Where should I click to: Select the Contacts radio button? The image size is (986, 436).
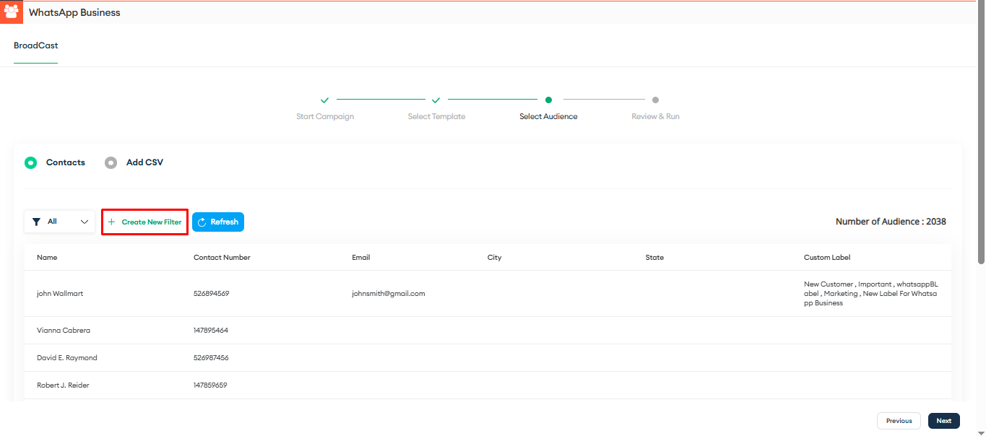click(30, 162)
